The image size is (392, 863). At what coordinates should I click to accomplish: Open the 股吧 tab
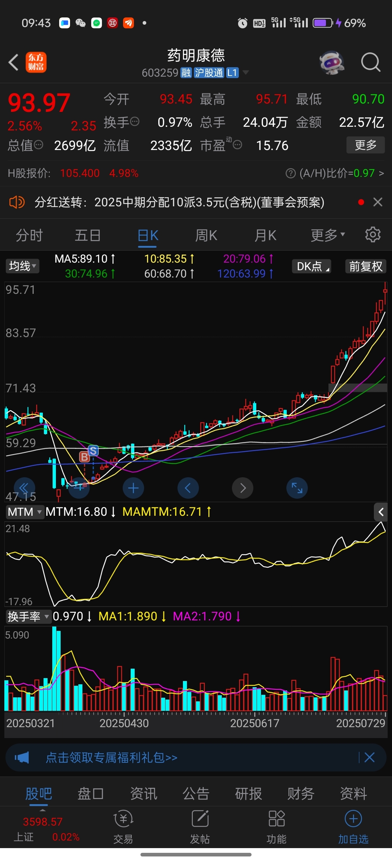click(38, 794)
